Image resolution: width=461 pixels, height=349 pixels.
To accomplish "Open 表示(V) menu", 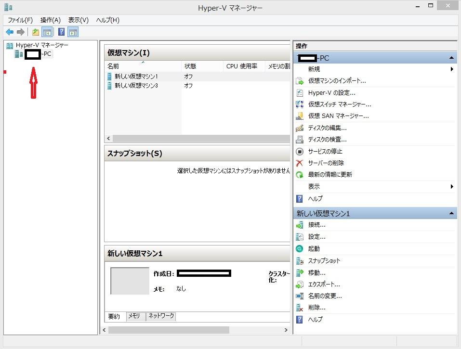I will coord(78,20).
